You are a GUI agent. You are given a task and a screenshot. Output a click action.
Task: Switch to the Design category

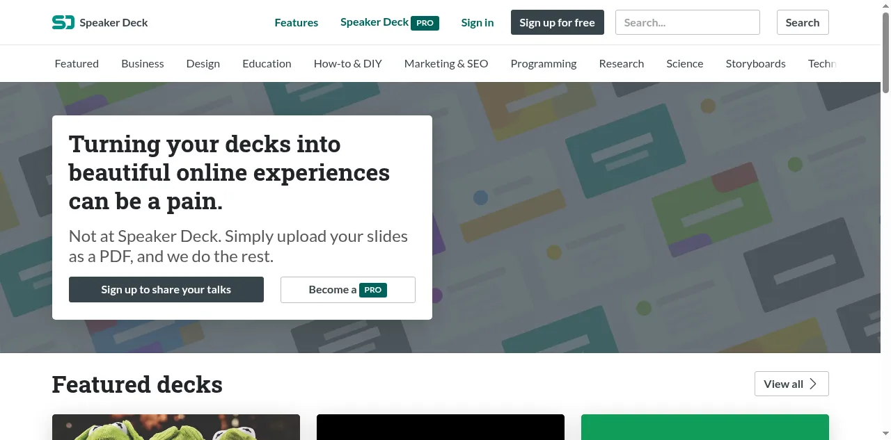coord(203,63)
